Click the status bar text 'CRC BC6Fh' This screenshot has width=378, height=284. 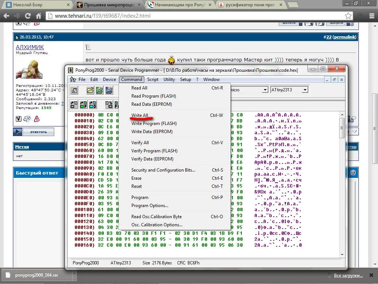point(188,263)
